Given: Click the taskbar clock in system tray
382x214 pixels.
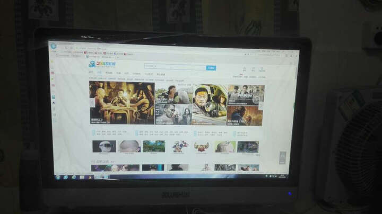Looking at the screenshot, I should [282, 176].
